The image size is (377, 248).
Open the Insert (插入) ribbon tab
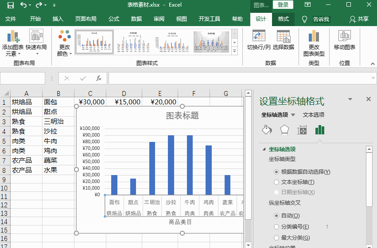58,19
